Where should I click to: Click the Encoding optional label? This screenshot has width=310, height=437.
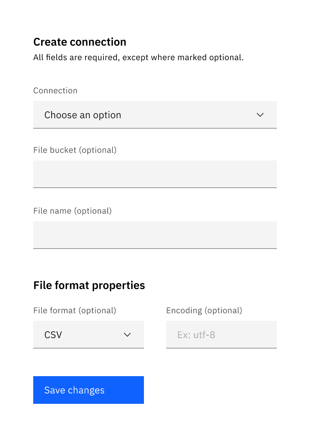tap(204, 310)
